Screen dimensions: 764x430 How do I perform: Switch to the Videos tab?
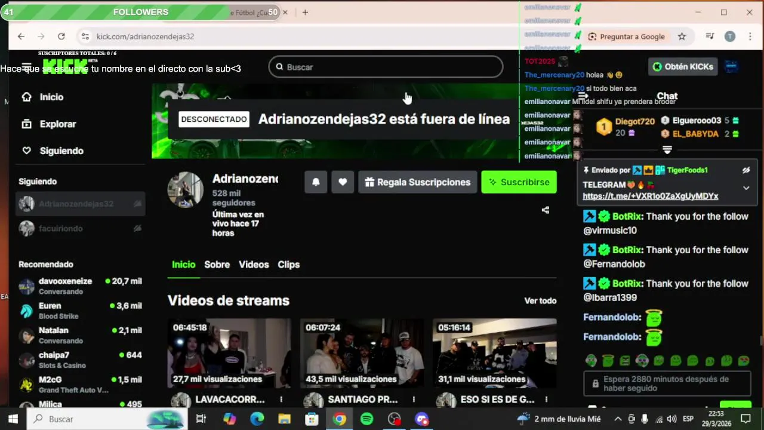tap(254, 265)
